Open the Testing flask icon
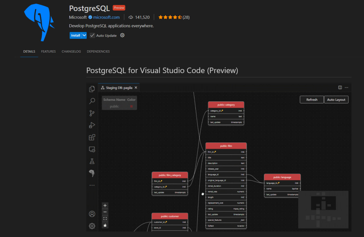The height and width of the screenshot is (237, 364). pos(92,161)
